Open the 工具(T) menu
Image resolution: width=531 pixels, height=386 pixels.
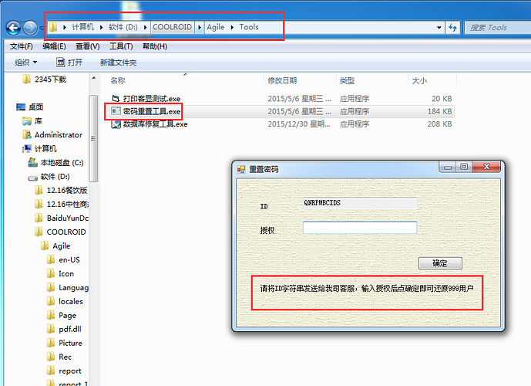click(x=121, y=46)
